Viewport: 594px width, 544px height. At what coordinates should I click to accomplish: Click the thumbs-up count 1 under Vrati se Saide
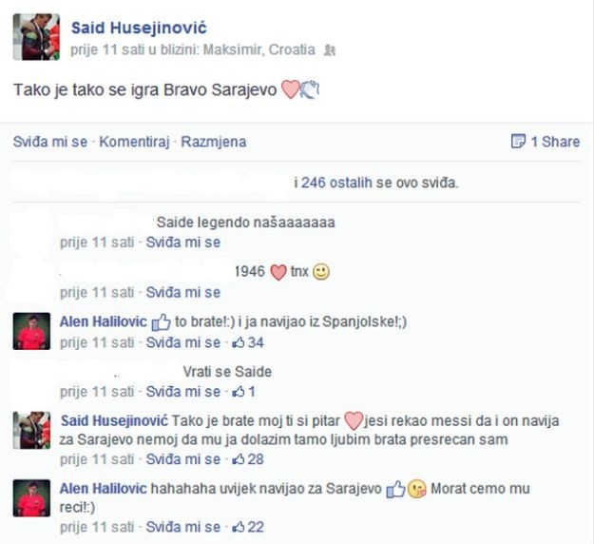pos(243,392)
